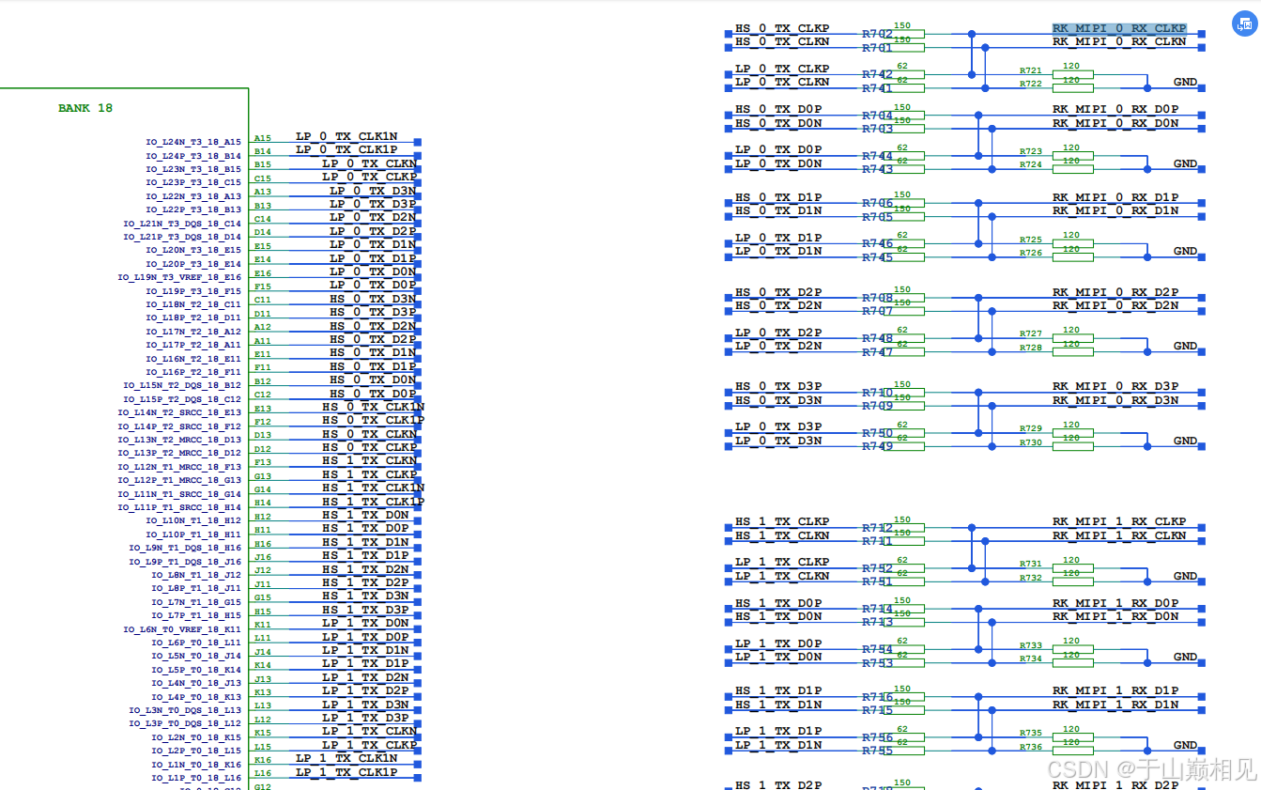Click the R751 resistor designator
This screenshot has width=1261, height=790.
point(878,581)
